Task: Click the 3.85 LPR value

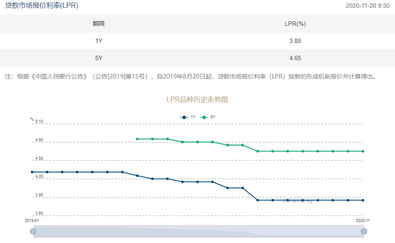Action: click(x=295, y=41)
